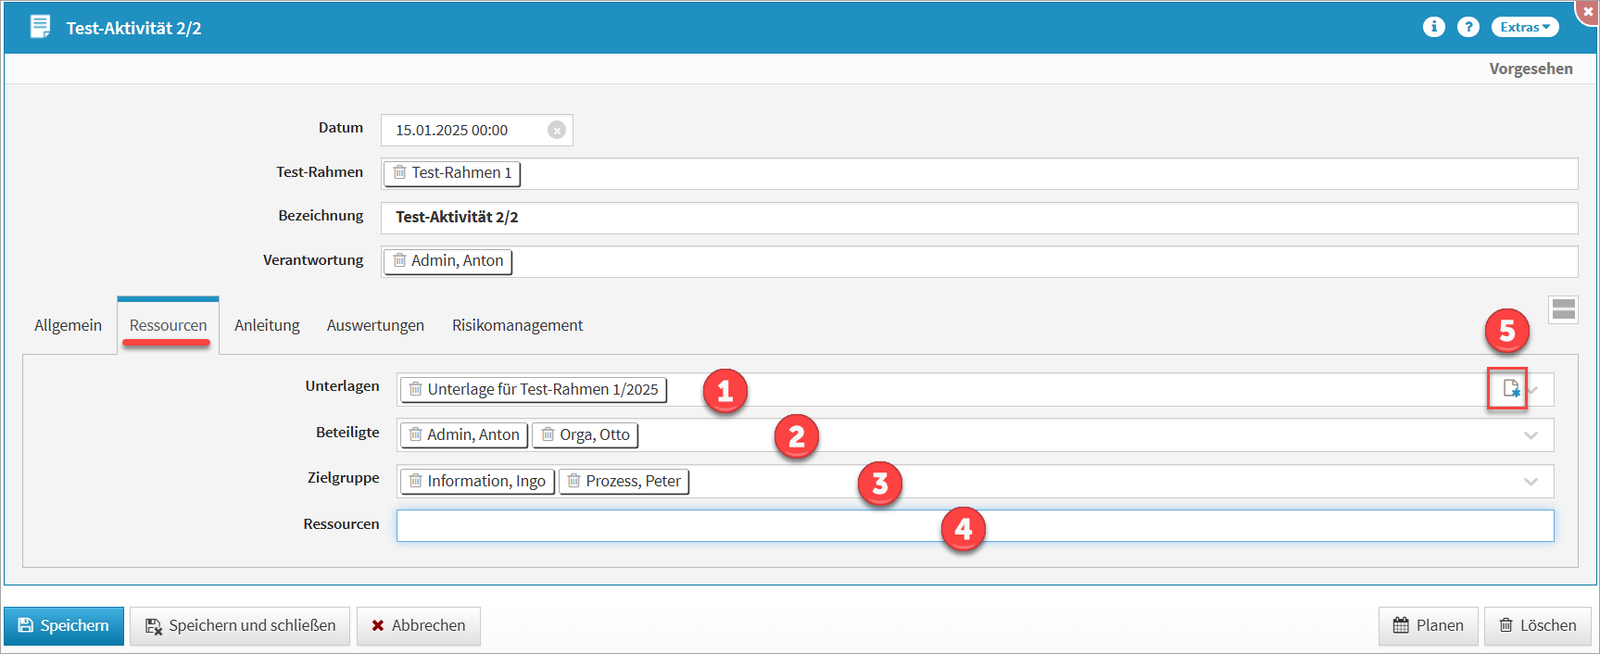
Task: Clear the Datum field with x icon
Action: pos(556,131)
